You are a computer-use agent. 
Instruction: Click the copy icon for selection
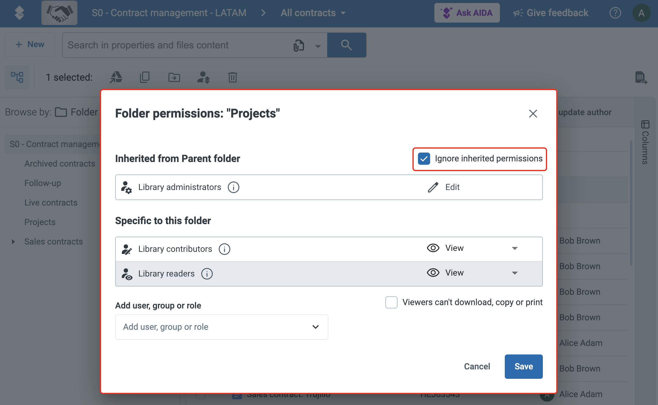tap(145, 77)
